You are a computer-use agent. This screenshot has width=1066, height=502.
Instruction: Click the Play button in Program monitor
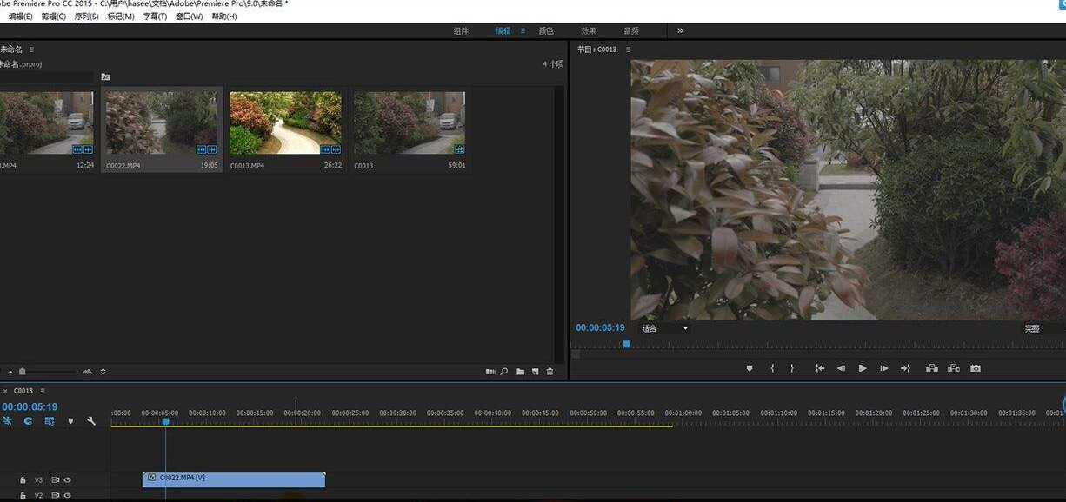863,368
